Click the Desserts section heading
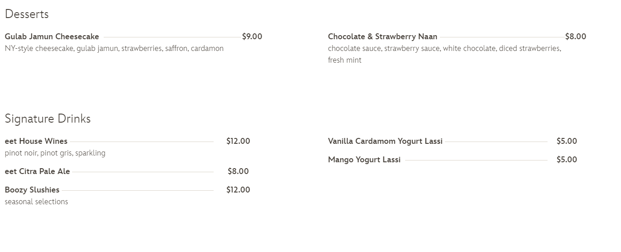This screenshot has width=621, height=252. point(27,14)
